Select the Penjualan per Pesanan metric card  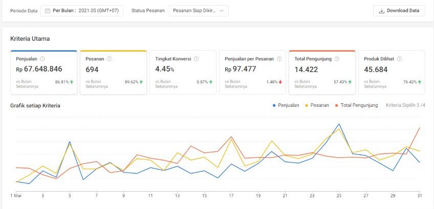coord(252,73)
